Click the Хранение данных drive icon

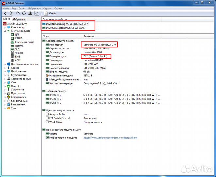click(8, 79)
